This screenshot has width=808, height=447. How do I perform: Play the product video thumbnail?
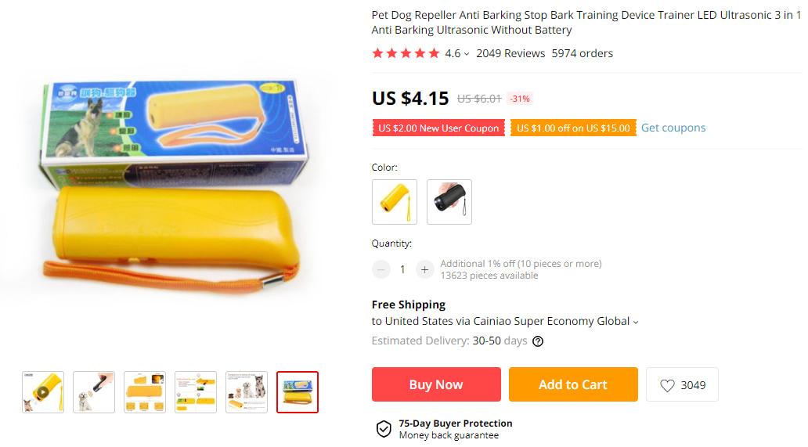point(43,392)
